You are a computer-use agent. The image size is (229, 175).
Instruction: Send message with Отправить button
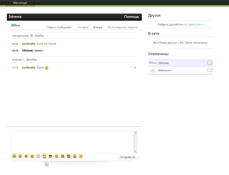point(128,157)
